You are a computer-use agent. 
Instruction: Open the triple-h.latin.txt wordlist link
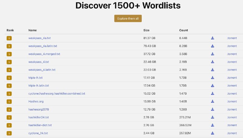(x=39, y=85)
